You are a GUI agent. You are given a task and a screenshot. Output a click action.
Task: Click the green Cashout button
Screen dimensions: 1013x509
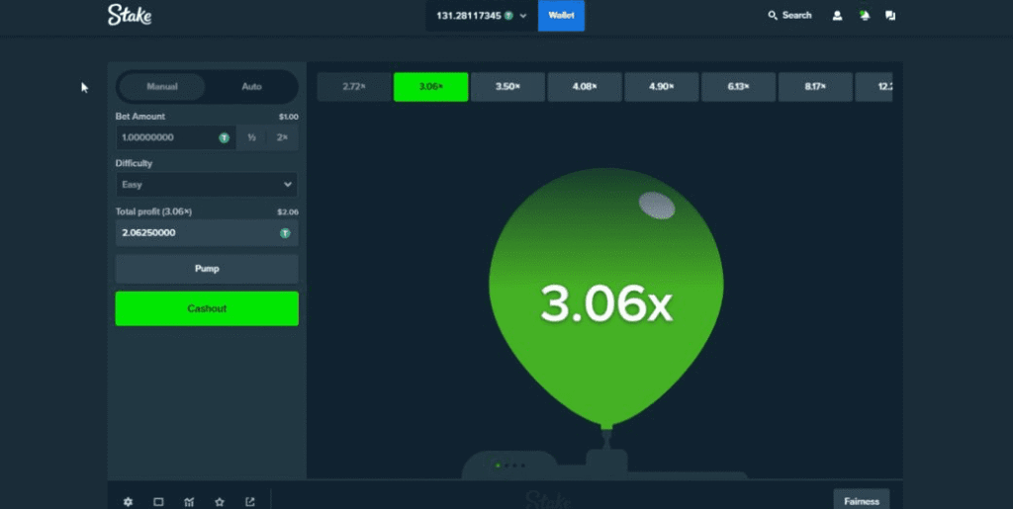(207, 308)
